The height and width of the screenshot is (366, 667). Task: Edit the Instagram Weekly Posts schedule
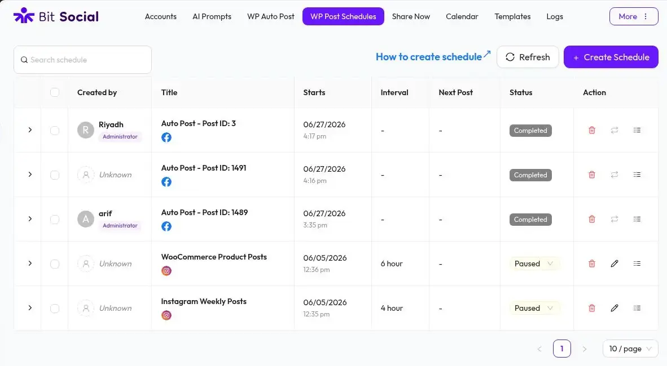coord(615,308)
